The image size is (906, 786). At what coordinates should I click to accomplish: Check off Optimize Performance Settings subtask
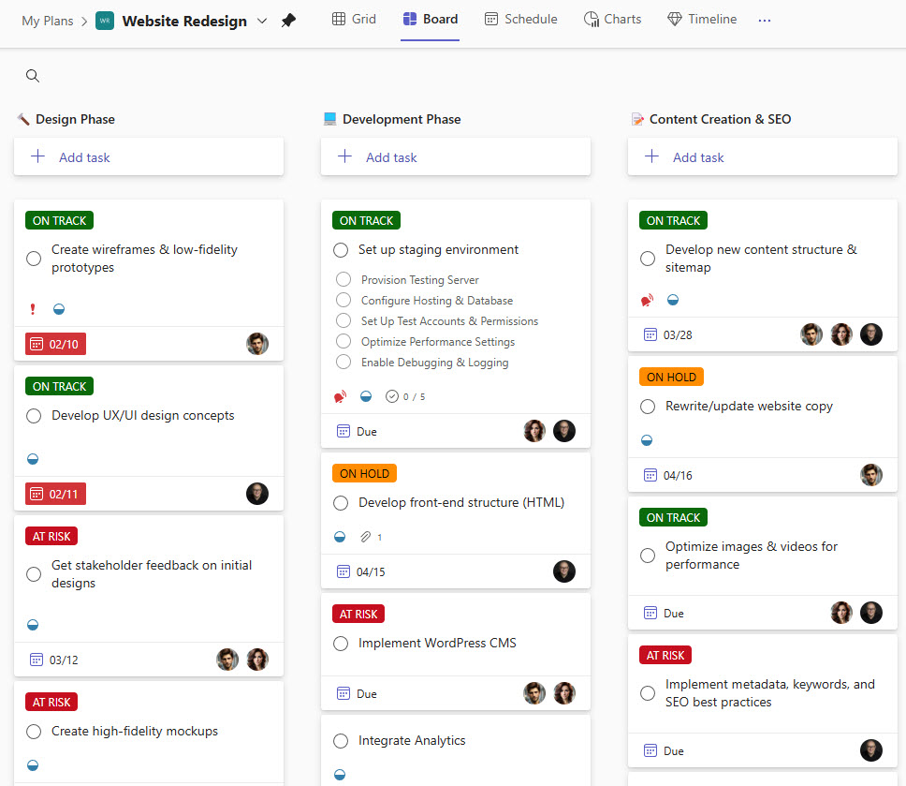(x=343, y=341)
